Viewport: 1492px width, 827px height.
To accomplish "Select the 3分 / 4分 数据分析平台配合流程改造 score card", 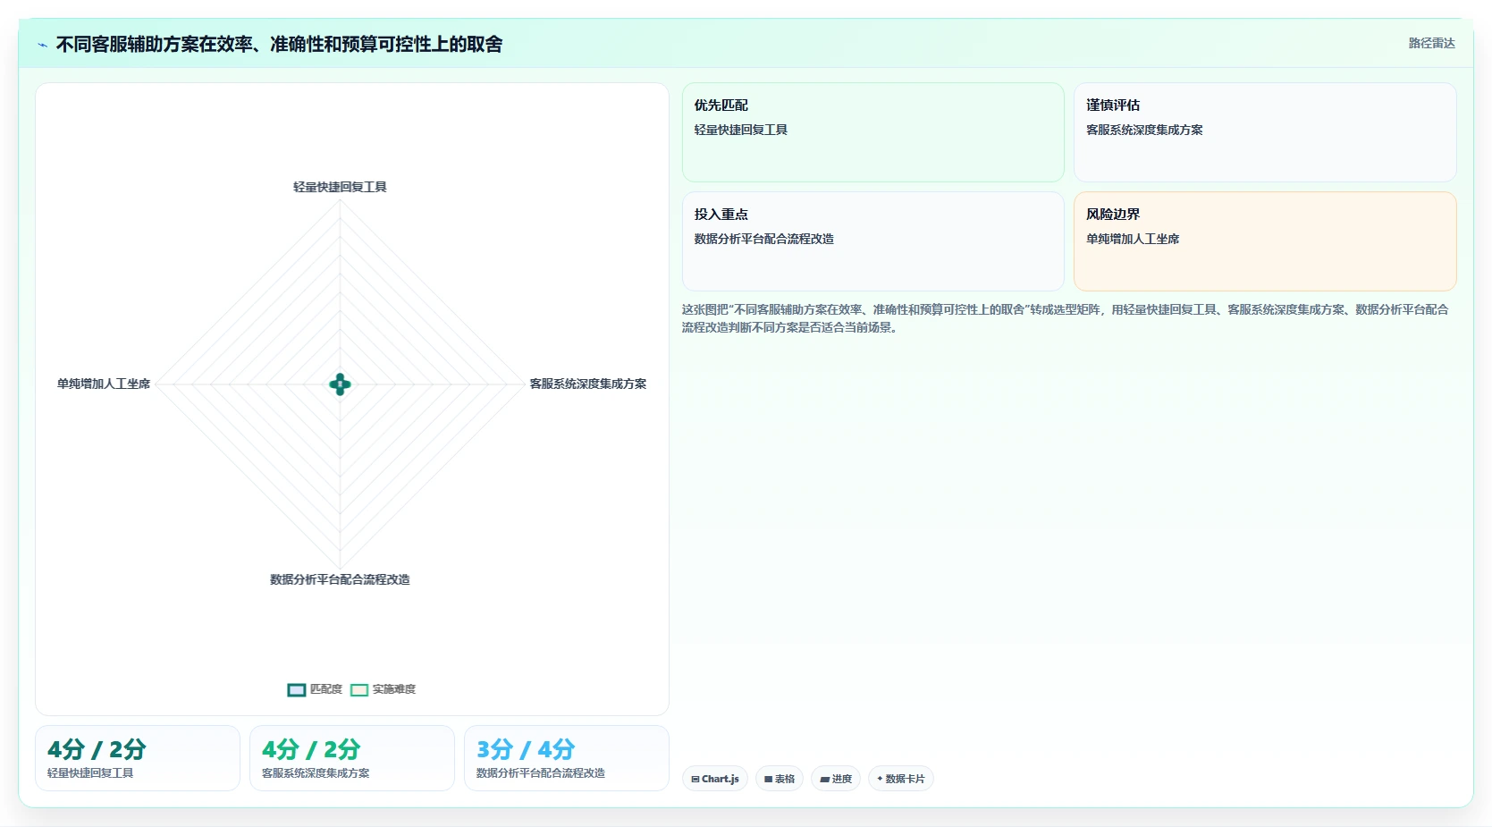I will (567, 758).
